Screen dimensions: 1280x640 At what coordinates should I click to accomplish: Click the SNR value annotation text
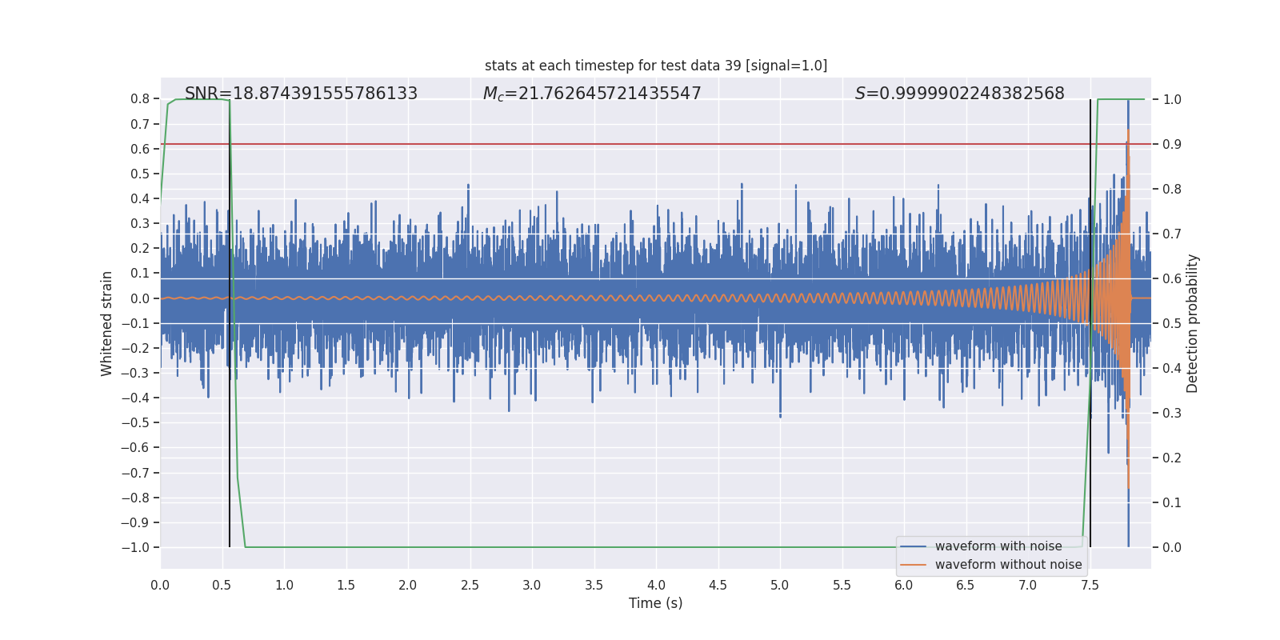[301, 94]
